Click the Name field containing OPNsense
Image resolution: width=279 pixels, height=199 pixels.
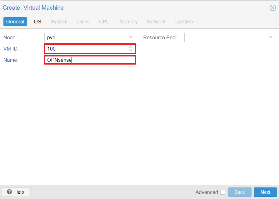coord(90,60)
